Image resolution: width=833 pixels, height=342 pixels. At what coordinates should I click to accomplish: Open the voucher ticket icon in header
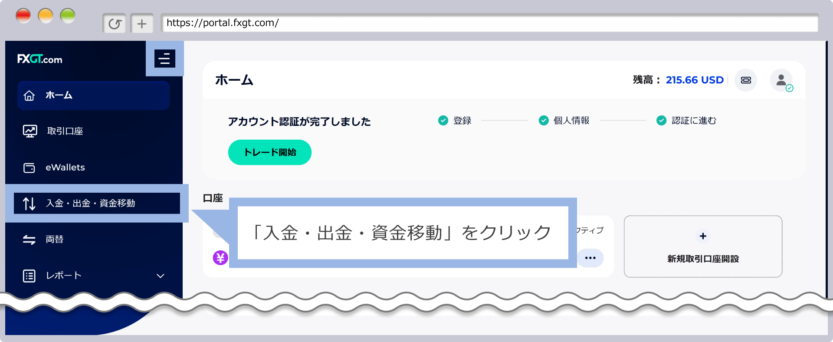[746, 80]
